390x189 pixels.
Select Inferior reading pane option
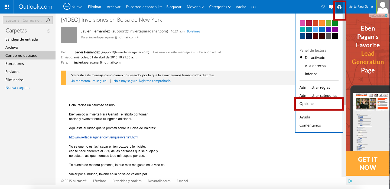tap(311, 74)
